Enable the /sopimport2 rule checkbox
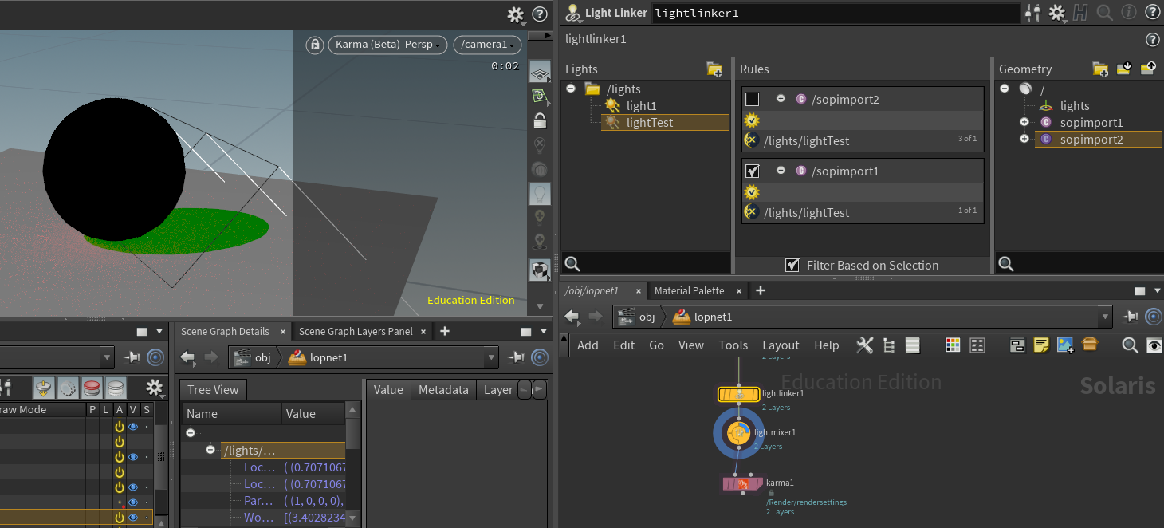Image resolution: width=1164 pixels, height=528 pixels. 752,100
